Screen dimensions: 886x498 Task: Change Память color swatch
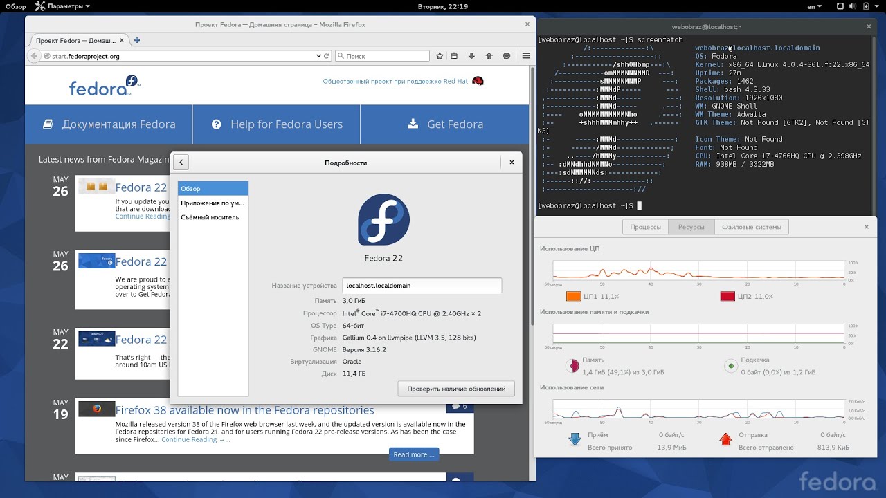[572, 365]
